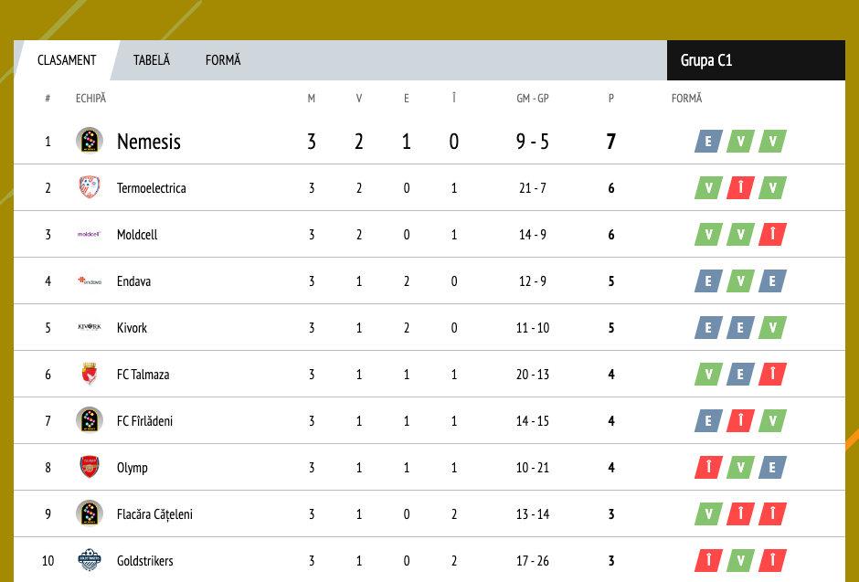Click the Flacăra Cățeleni team logo
The height and width of the screenshot is (582, 859).
coord(90,514)
